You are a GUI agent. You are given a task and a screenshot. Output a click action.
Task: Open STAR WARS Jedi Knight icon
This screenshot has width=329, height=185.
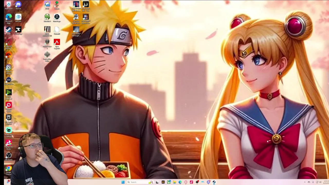pyautogui.click(x=76, y=31)
